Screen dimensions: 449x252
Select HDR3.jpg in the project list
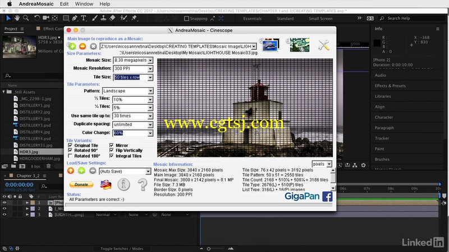coord(29,152)
